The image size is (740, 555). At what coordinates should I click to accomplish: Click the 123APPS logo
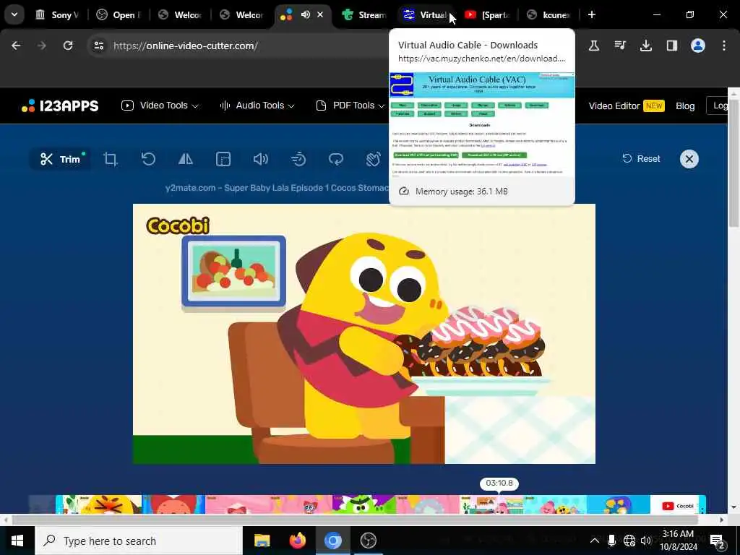[x=60, y=106]
